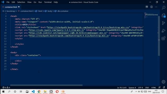Open the Manage gear settings icon
167x94 pixels.
164,82
